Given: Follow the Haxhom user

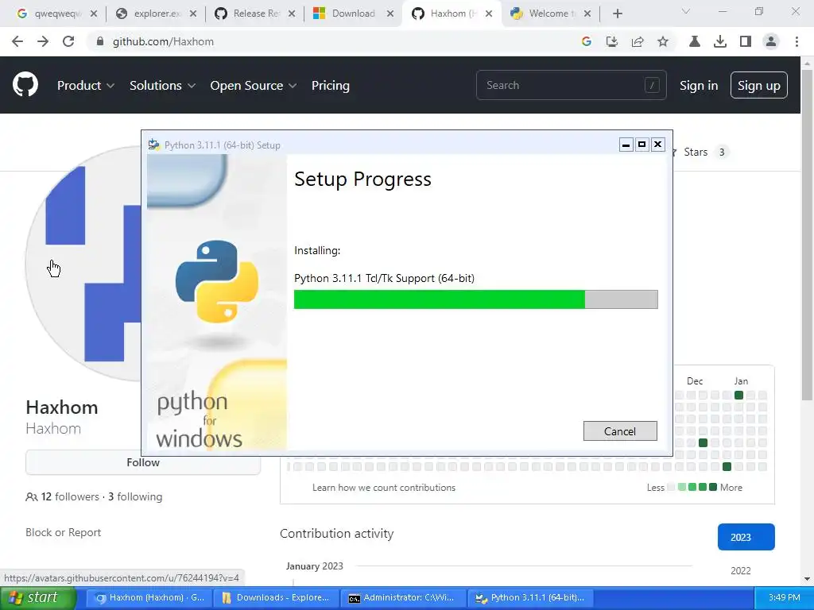Looking at the screenshot, I should click(143, 462).
